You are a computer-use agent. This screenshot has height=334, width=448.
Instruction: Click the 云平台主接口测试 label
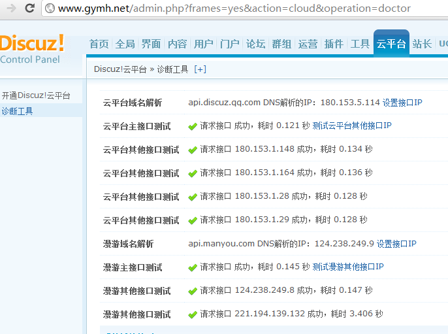pyautogui.click(x=137, y=126)
